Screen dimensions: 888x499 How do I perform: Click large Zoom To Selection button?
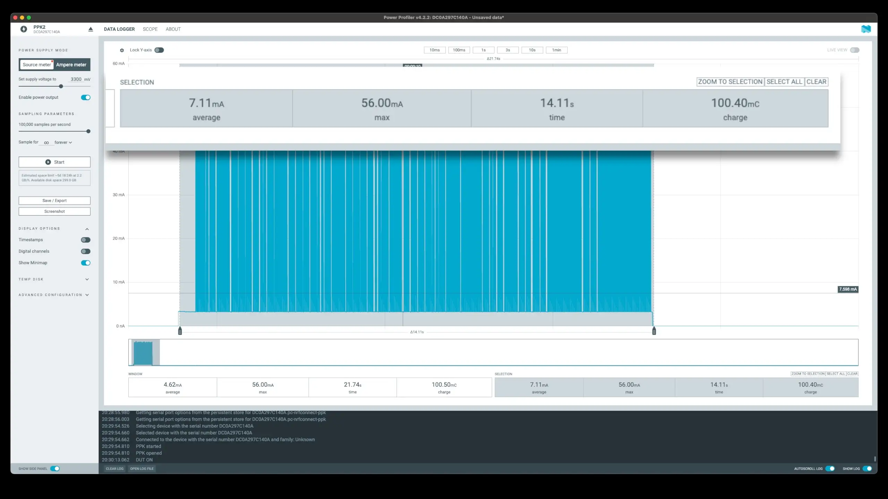(x=730, y=82)
